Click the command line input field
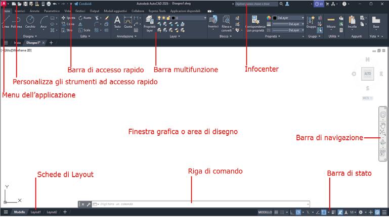Image resolution: width=389 pixels, height=217 pixels. tap(201, 204)
